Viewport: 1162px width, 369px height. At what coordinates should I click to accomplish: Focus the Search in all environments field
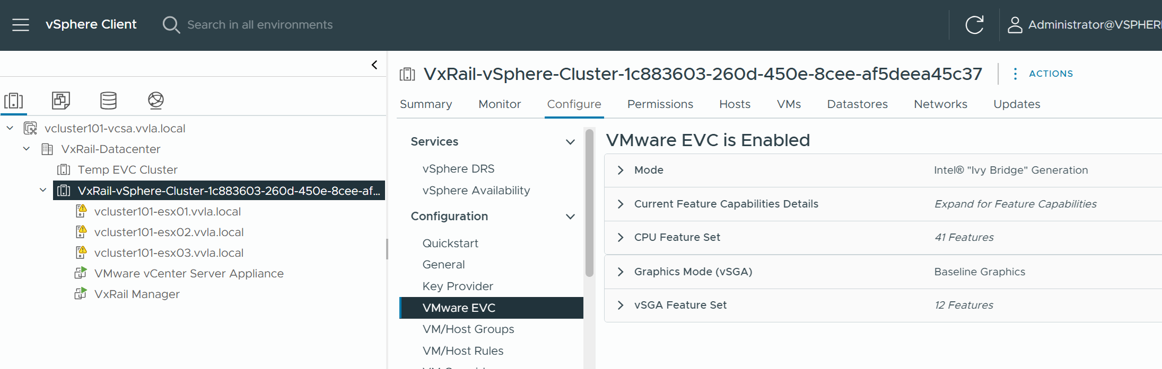pyautogui.click(x=260, y=25)
